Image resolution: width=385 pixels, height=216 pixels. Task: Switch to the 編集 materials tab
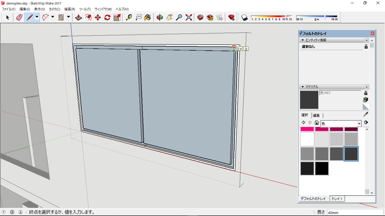[x=316, y=115]
